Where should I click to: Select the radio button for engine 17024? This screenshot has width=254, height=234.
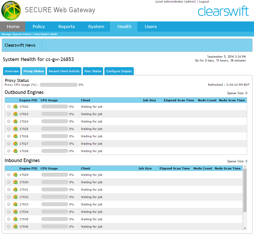pyautogui.click(x=9, y=121)
